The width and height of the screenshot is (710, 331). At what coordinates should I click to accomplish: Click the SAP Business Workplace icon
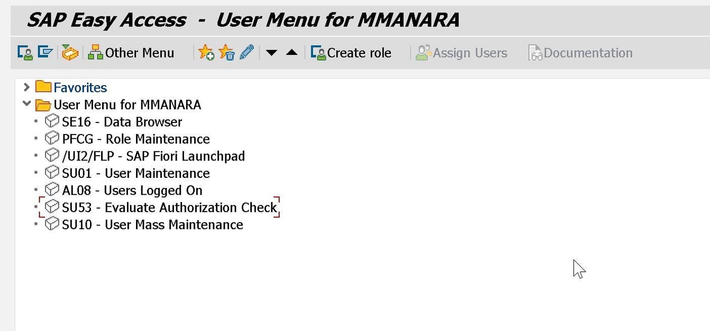click(x=70, y=53)
